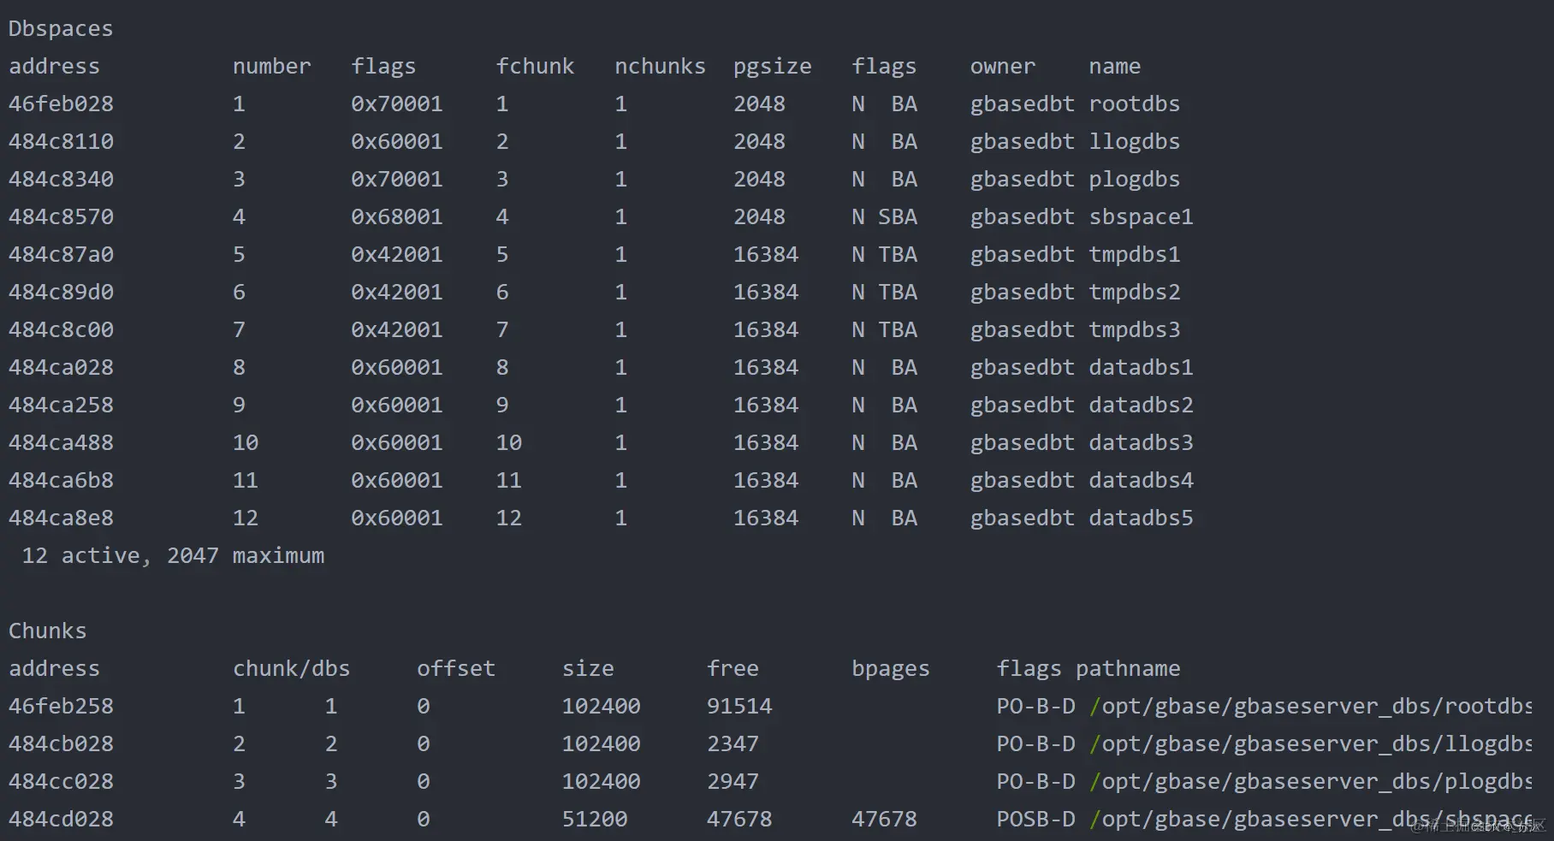Click the dbspace name tmpdbs1
The height and width of the screenshot is (841, 1554).
click(x=1134, y=255)
